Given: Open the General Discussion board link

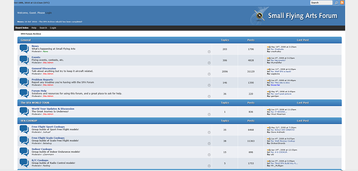Looking at the screenshot, I should pos(44,68).
